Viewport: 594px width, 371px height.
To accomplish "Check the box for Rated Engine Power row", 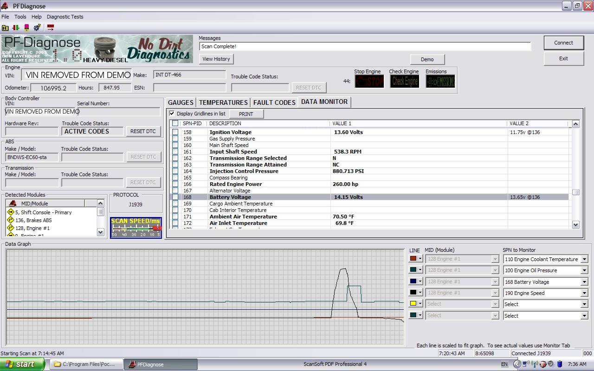I will [x=175, y=184].
